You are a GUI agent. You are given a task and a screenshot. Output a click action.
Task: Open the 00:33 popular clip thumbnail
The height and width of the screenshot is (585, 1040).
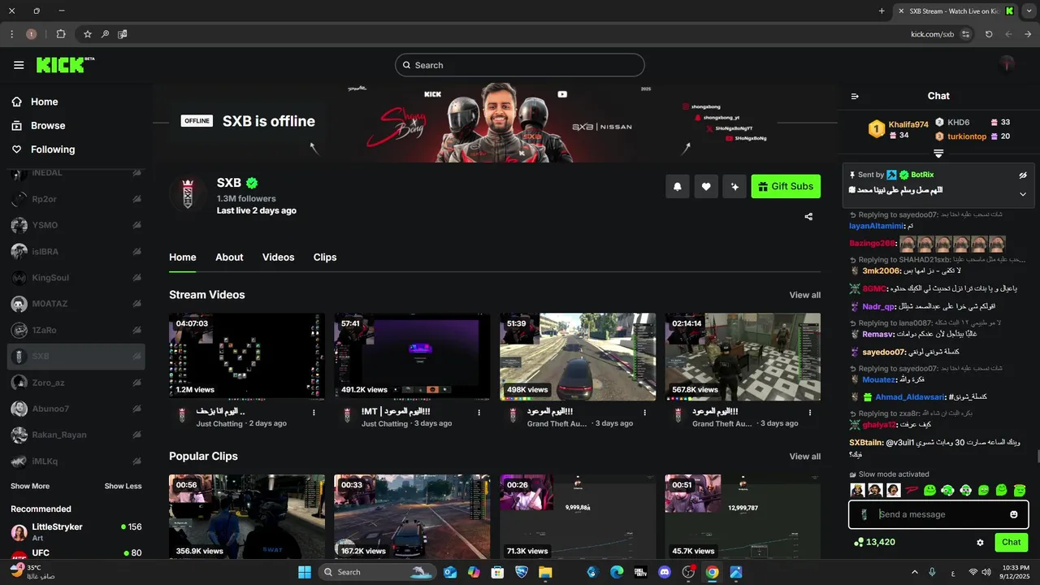pyautogui.click(x=412, y=518)
